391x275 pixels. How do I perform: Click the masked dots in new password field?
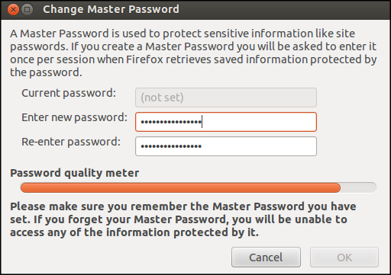coord(171,122)
